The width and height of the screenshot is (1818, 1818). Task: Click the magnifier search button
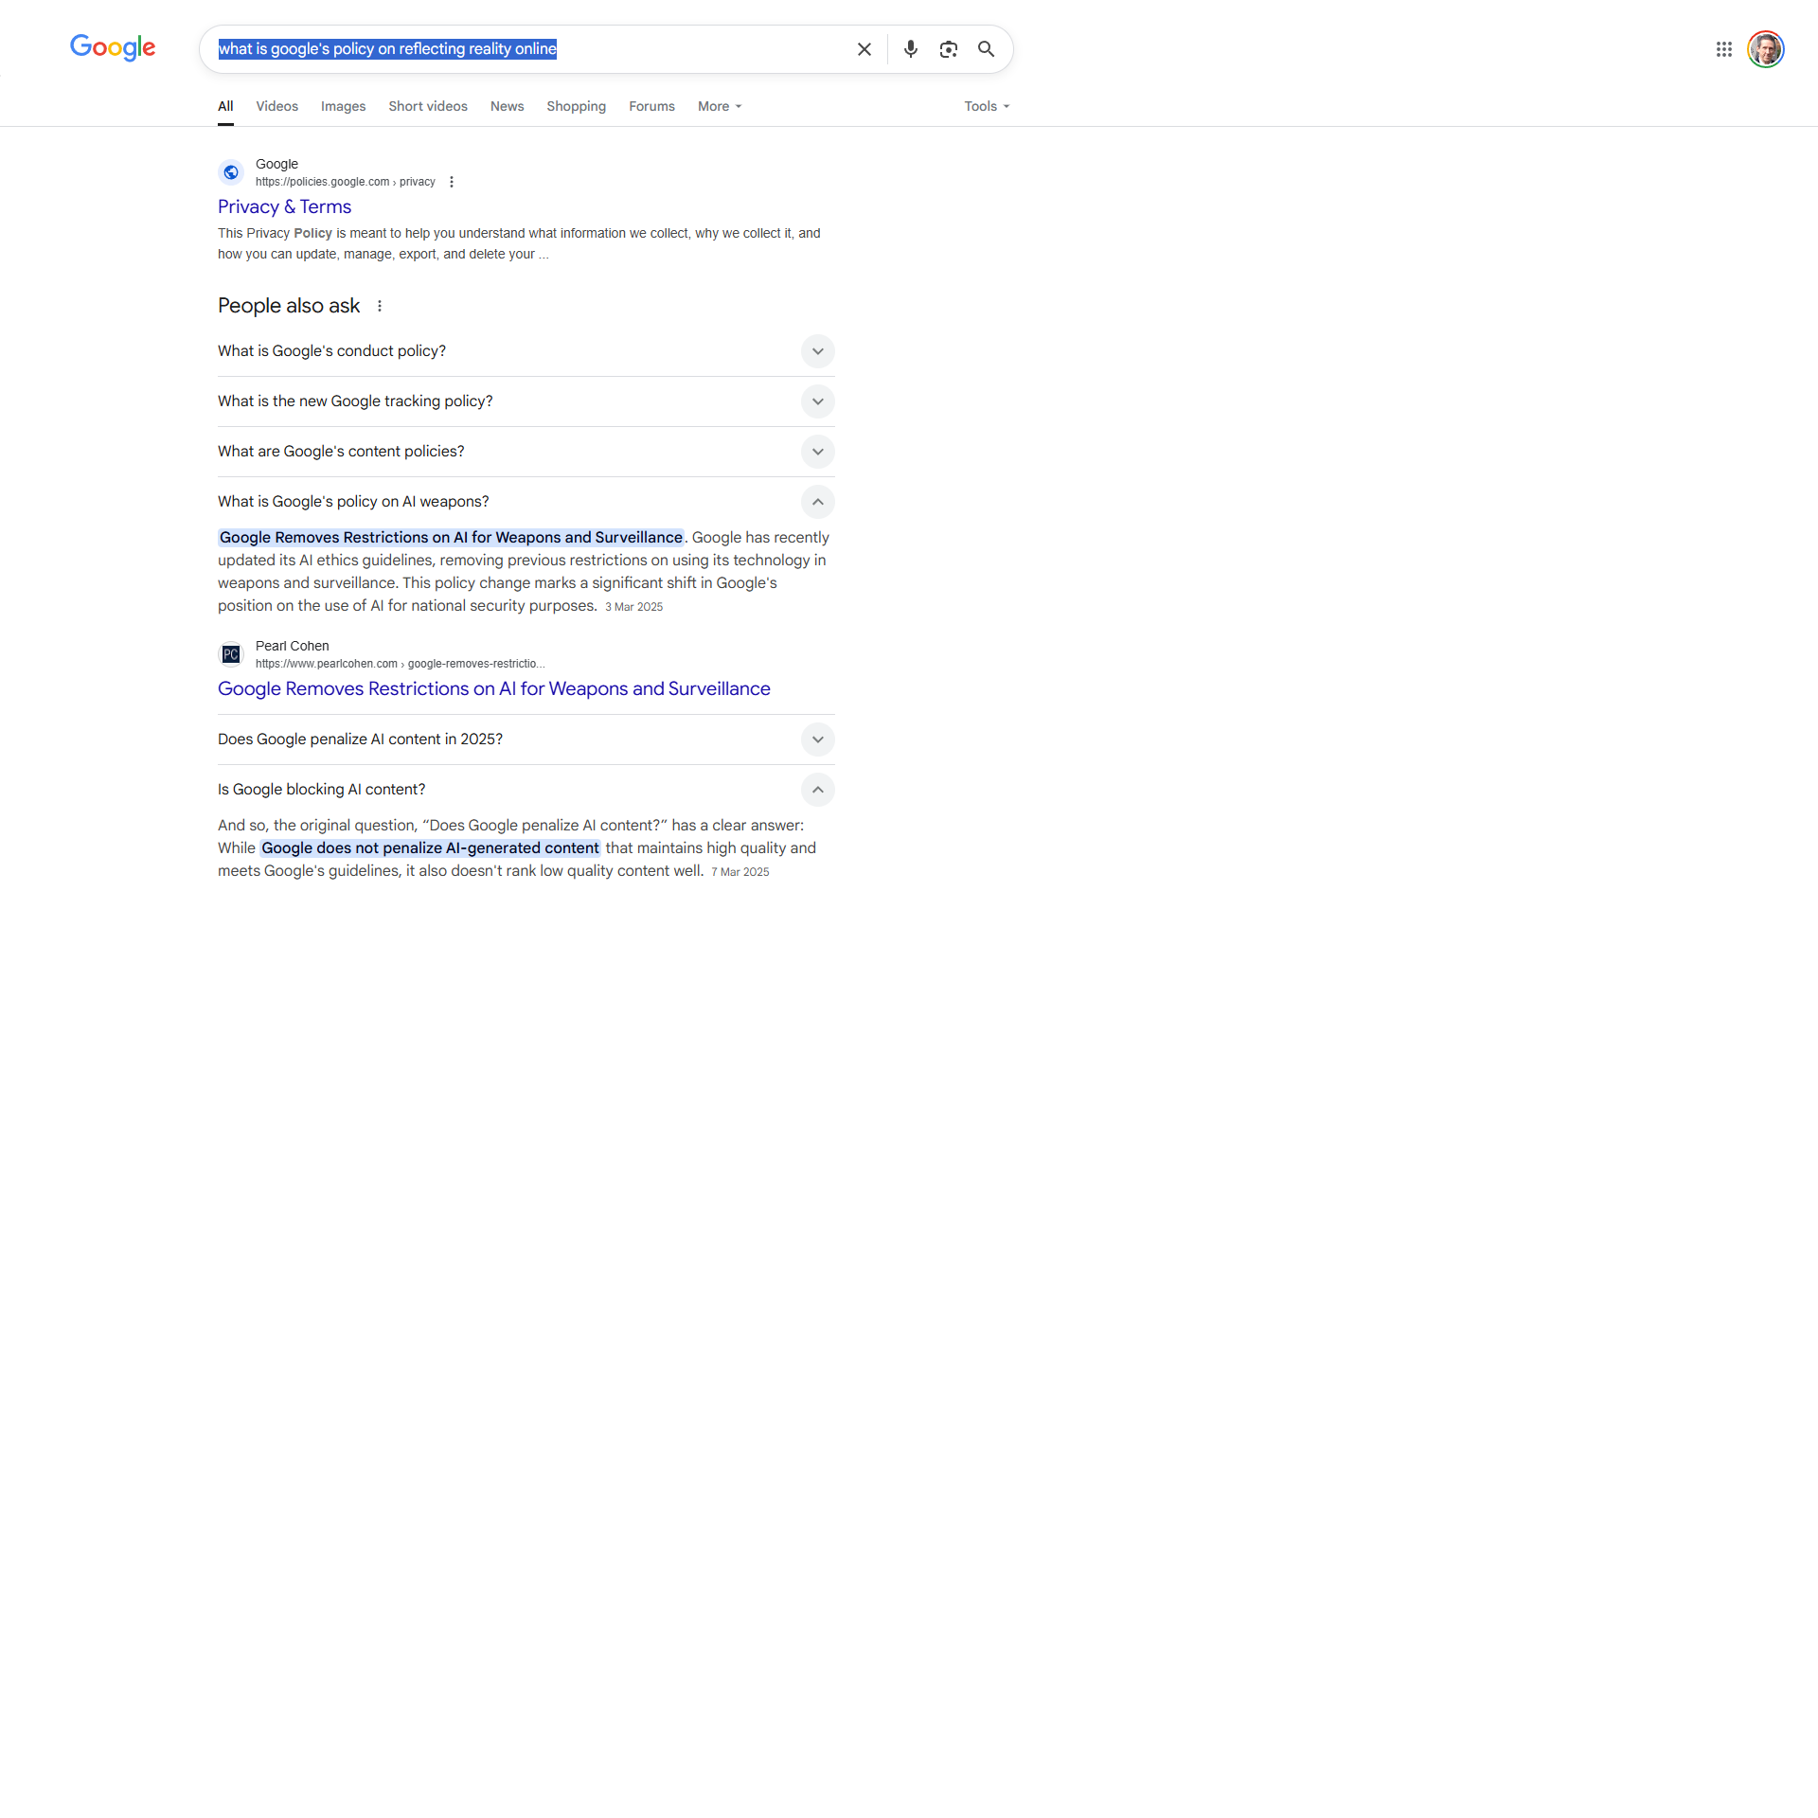(987, 49)
